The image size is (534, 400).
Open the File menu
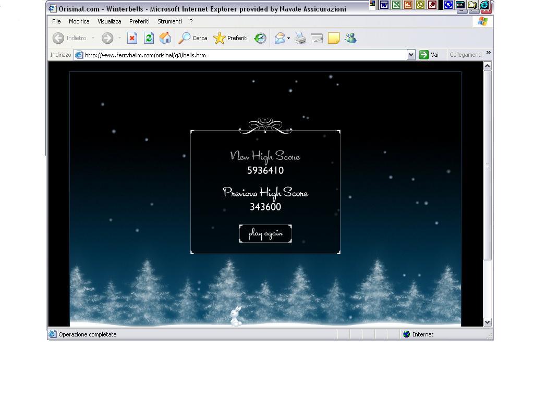(x=56, y=21)
